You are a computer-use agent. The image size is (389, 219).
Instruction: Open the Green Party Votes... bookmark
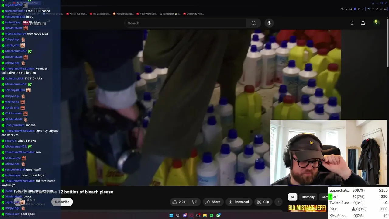193,14
